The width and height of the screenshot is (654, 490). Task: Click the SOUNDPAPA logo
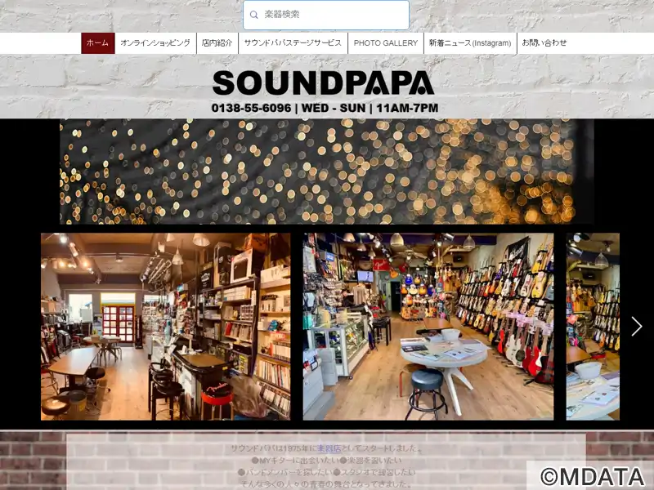(x=323, y=83)
